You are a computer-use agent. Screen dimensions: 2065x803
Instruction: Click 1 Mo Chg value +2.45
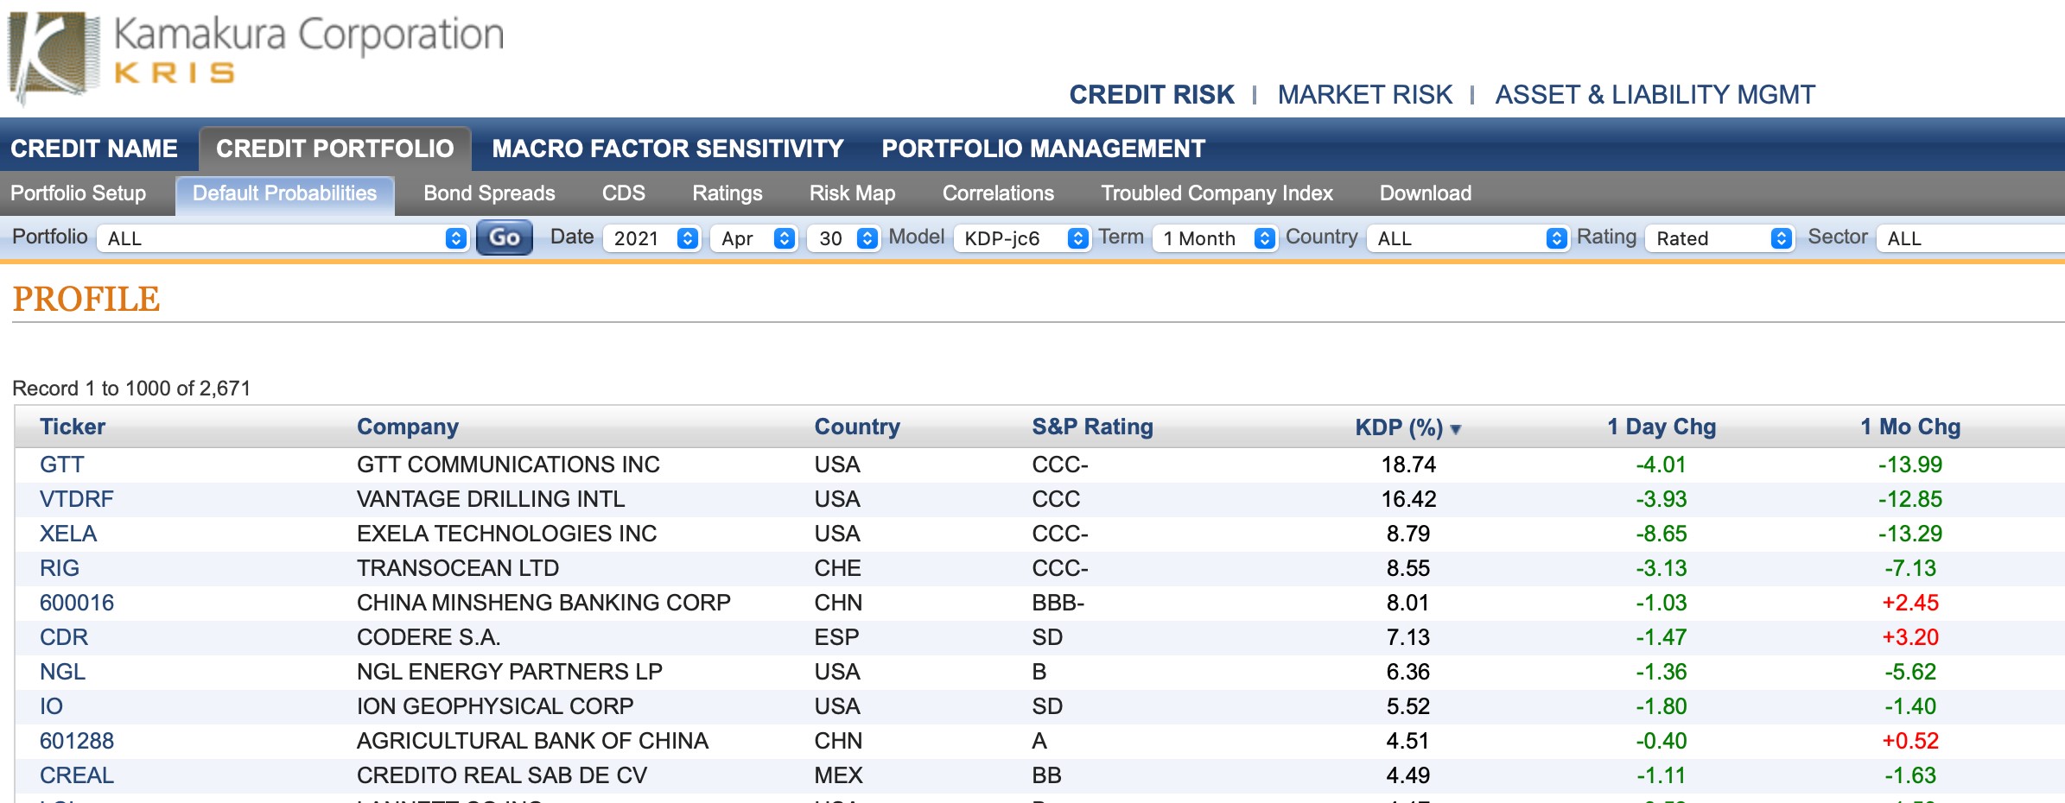pos(1910,603)
